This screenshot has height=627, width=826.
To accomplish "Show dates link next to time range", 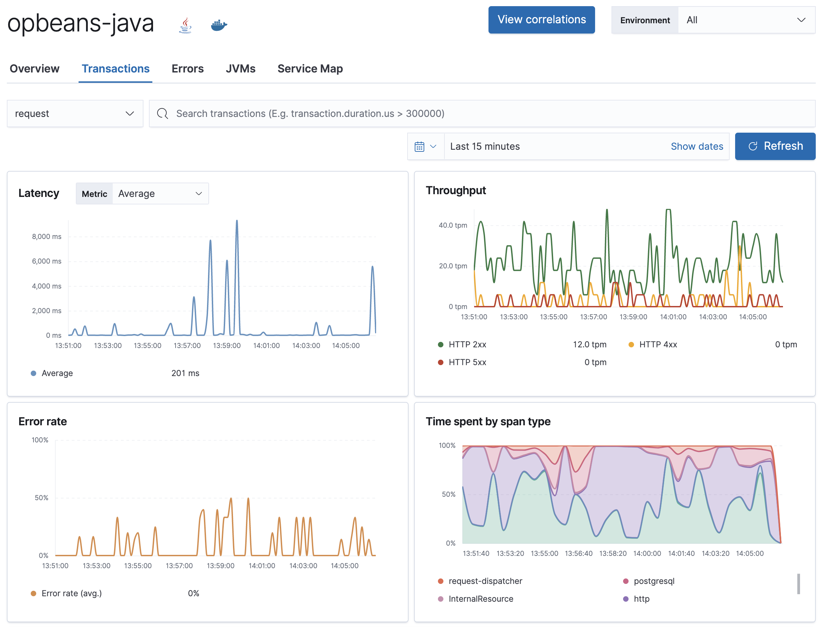I will click(x=697, y=146).
